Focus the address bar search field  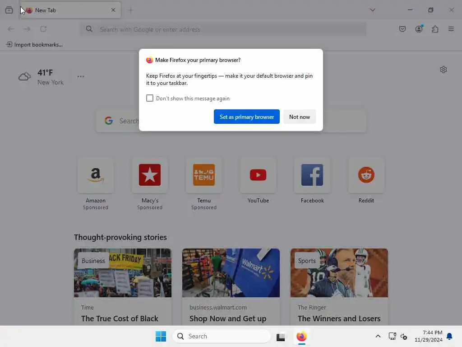click(223, 29)
